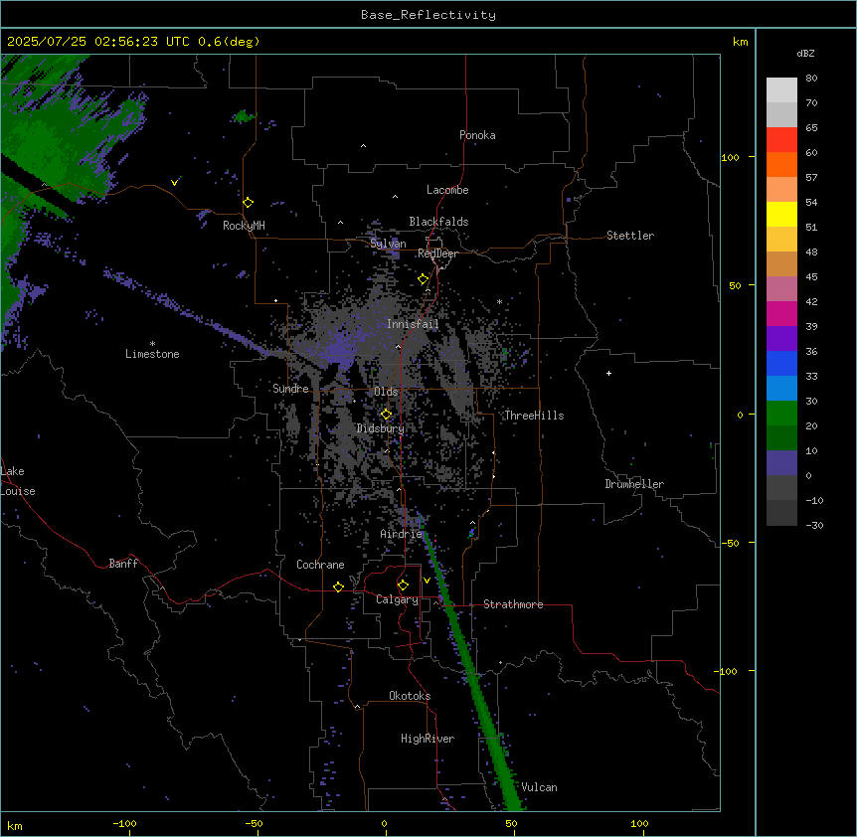Image resolution: width=857 pixels, height=837 pixels.
Task: Select the RockyMH label
Action: 244,226
